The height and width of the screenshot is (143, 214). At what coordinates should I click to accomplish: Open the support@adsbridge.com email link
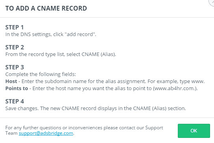[46, 133]
